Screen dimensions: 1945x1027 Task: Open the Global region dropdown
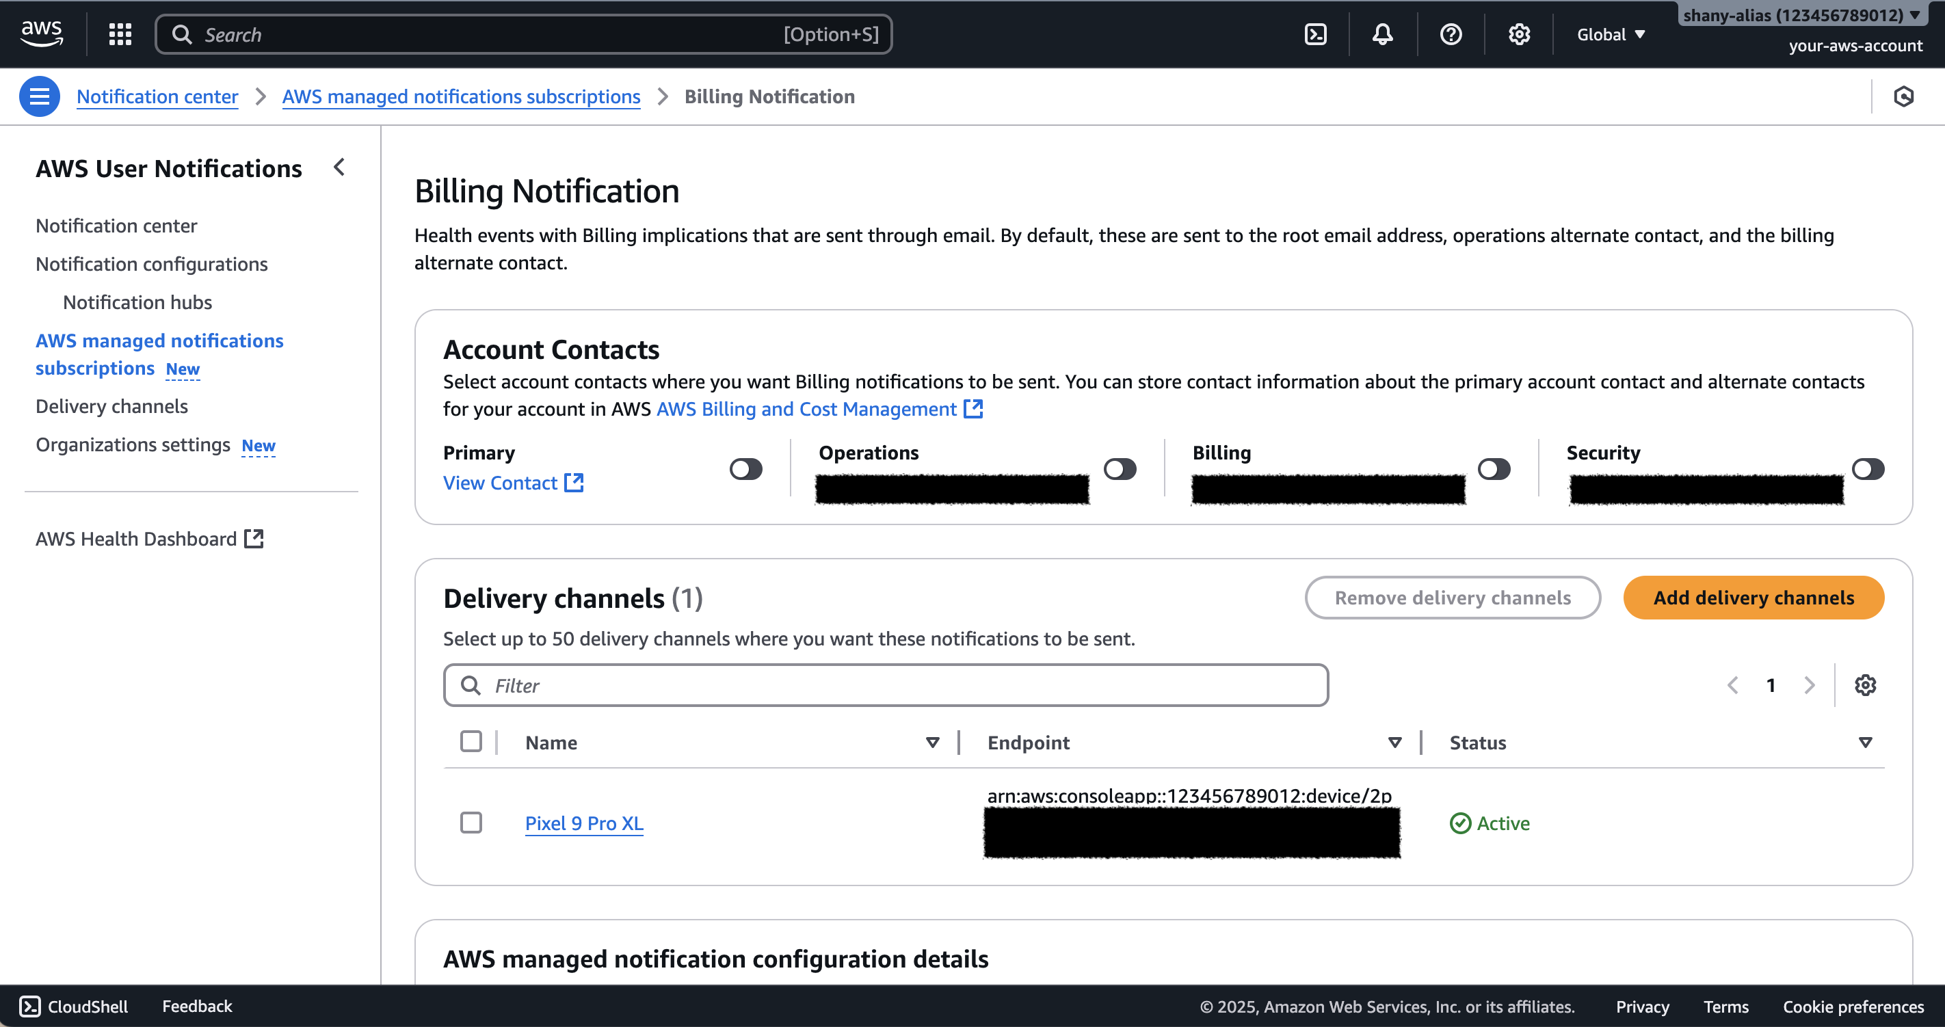point(1609,34)
